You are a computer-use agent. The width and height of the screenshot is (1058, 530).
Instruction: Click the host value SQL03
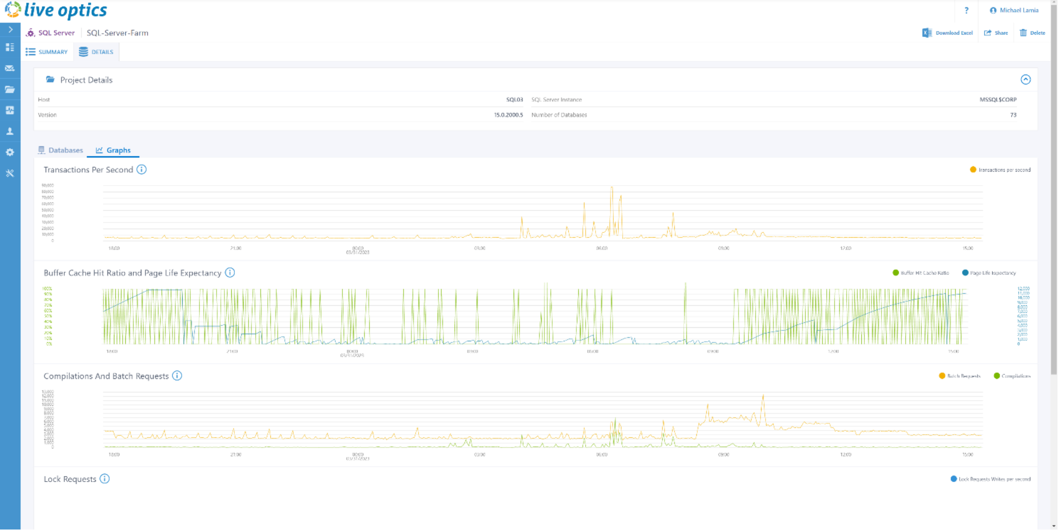(x=514, y=100)
